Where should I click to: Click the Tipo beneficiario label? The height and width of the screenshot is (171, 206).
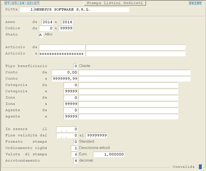click(x=26, y=66)
